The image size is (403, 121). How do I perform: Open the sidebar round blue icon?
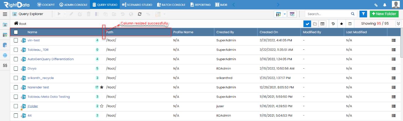pyautogui.click(x=5, y=55)
